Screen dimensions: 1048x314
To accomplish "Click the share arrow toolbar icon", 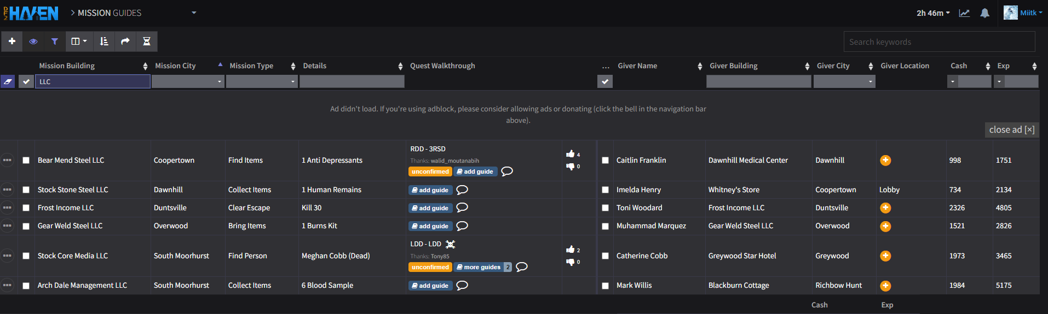I will click(x=125, y=42).
